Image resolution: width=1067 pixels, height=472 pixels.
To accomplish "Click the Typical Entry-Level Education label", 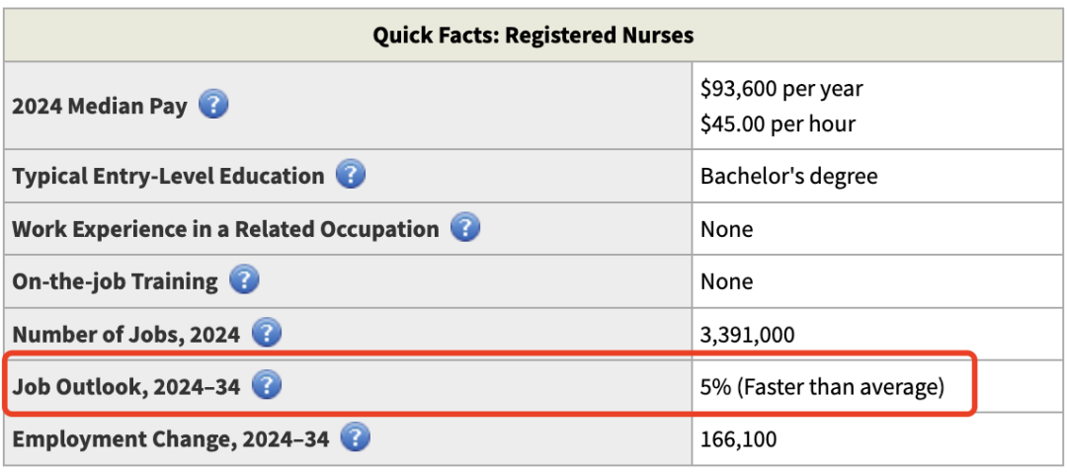I will coord(168,177).
